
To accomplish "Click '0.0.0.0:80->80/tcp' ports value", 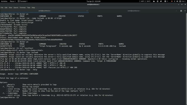I will pos(107,46).
